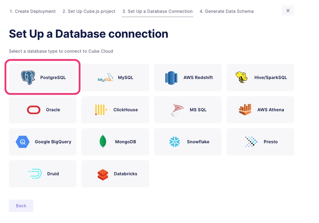This screenshot has height=223, width=319.
Task: Click the Druid cyan logo
Action: [x=35, y=174]
